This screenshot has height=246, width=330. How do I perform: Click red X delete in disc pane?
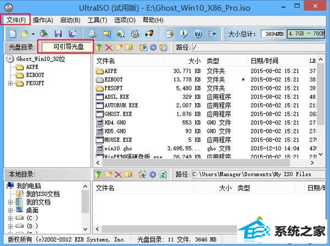tap(109, 47)
